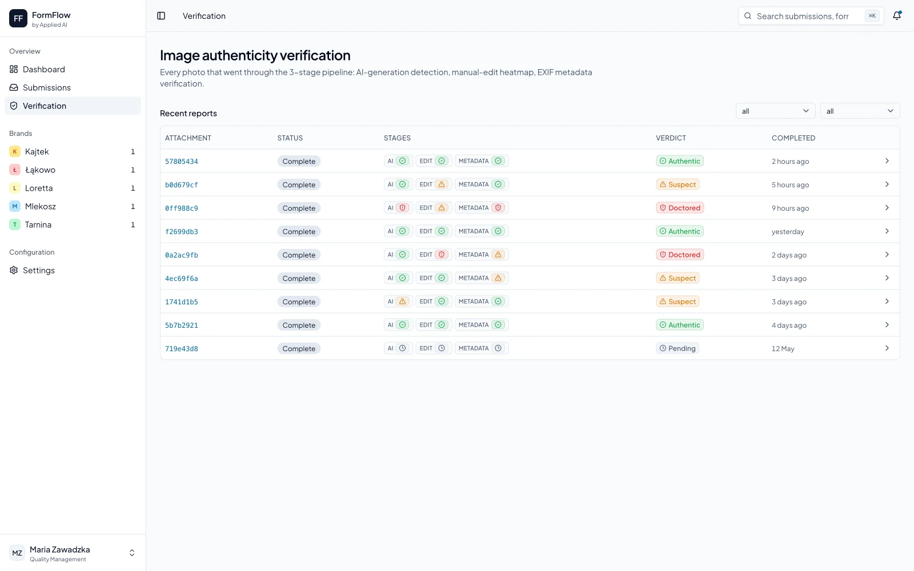Image resolution: width=914 pixels, height=571 pixels.
Task: Expand row 5b7b2921 chevron
Action: coord(887,325)
